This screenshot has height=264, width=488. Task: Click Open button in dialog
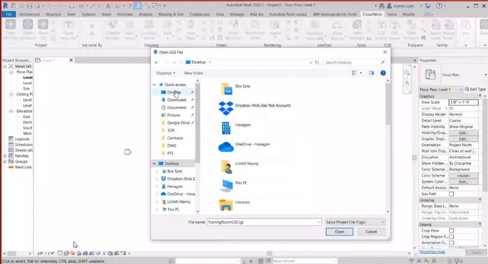[339, 232]
